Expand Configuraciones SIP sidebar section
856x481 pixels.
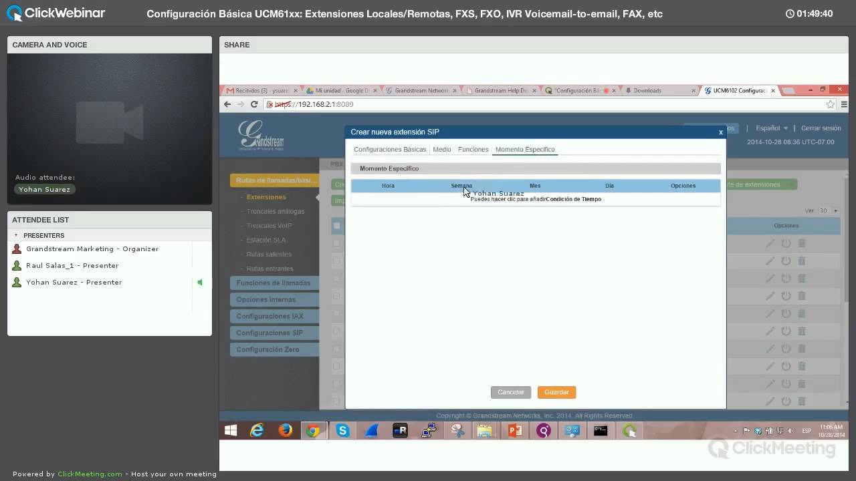tap(274, 333)
